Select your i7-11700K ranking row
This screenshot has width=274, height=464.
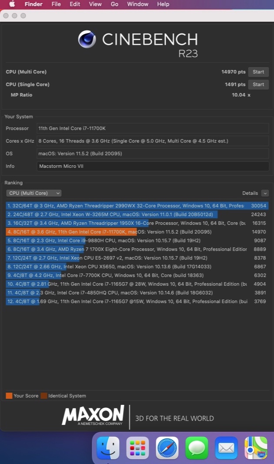tap(137, 232)
